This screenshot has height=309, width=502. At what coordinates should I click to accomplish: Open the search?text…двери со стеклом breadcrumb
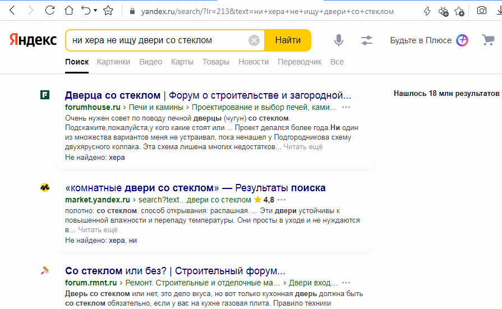[x=195, y=200]
